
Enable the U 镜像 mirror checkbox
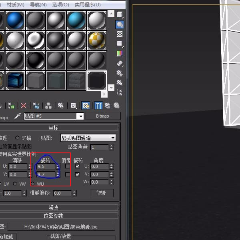coord(68,166)
